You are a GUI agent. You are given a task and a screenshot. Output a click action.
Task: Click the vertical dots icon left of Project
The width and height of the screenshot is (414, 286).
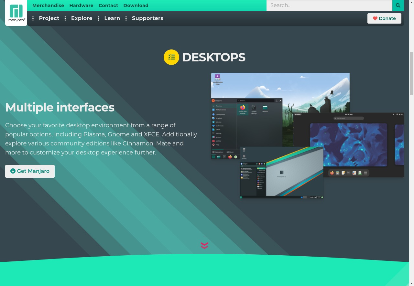[33, 18]
